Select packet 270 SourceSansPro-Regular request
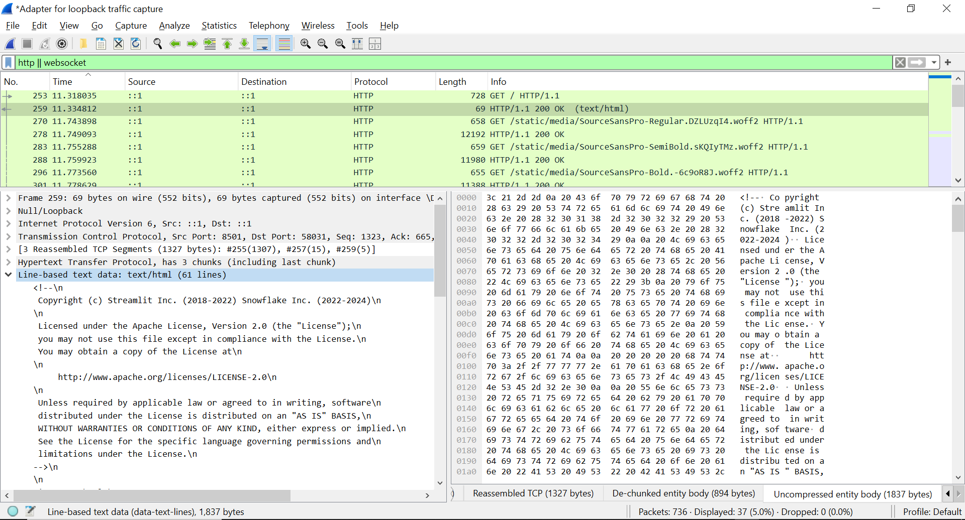The height and width of the screenshot is (520, 965). (464, 121)
